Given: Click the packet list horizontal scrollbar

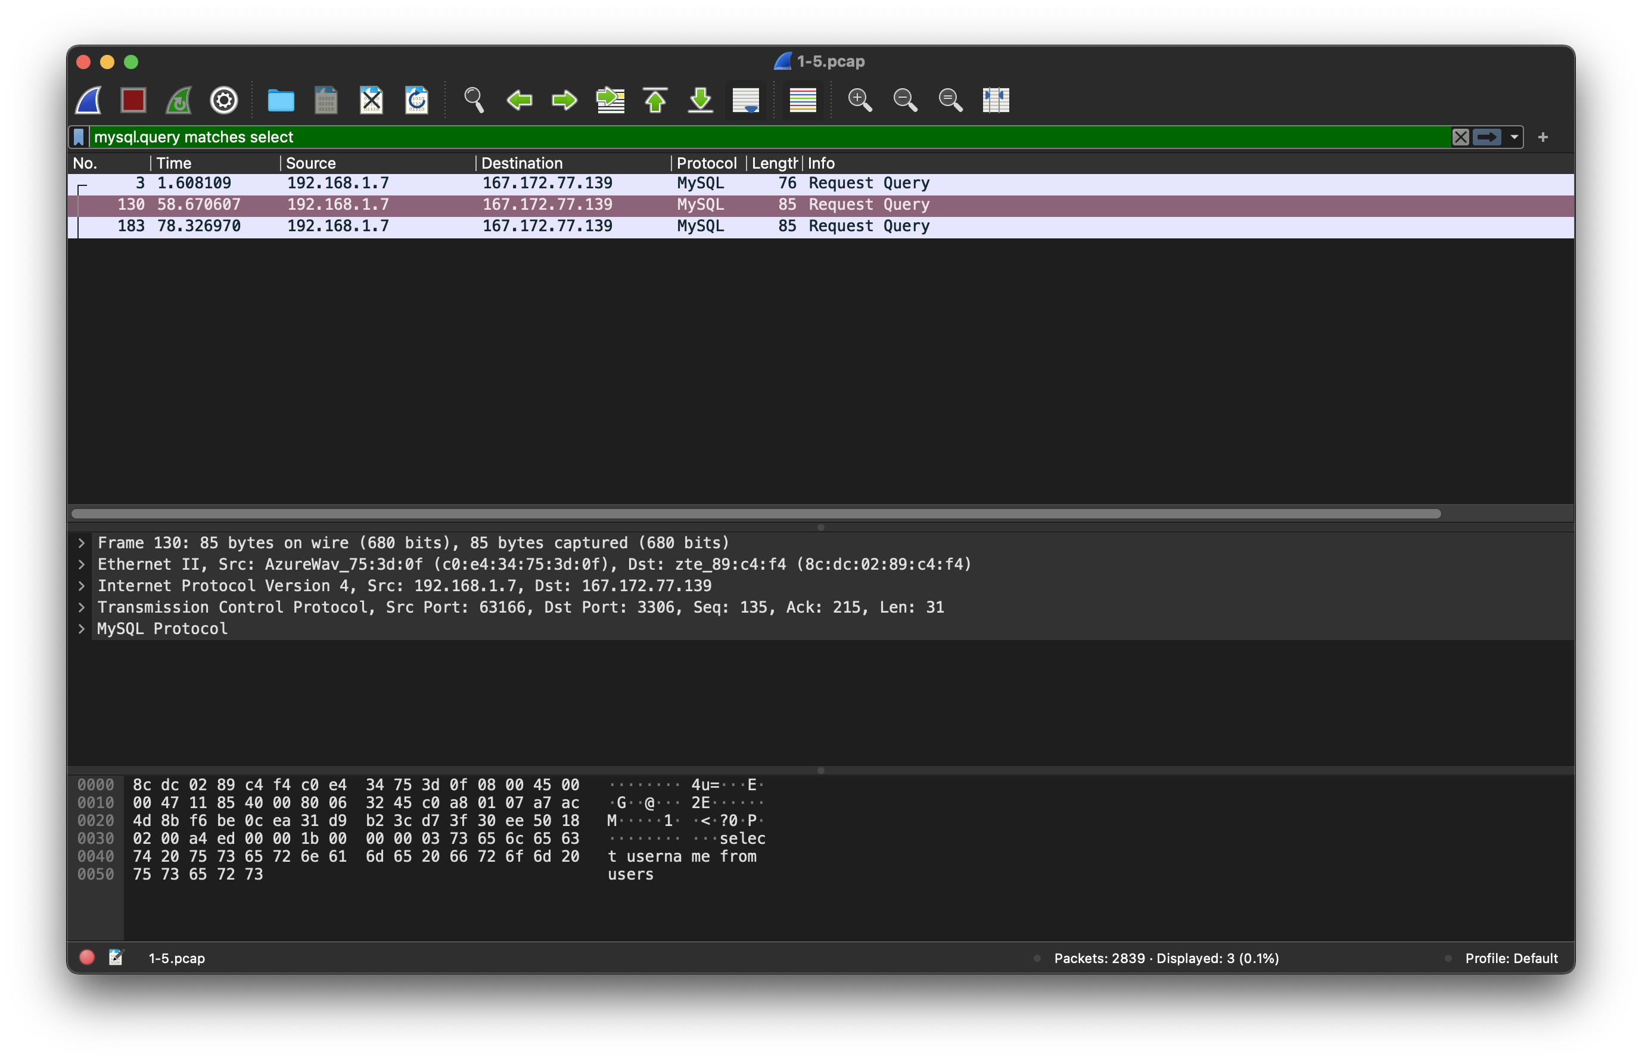Looking at the screenshot, I should point(755,514).
